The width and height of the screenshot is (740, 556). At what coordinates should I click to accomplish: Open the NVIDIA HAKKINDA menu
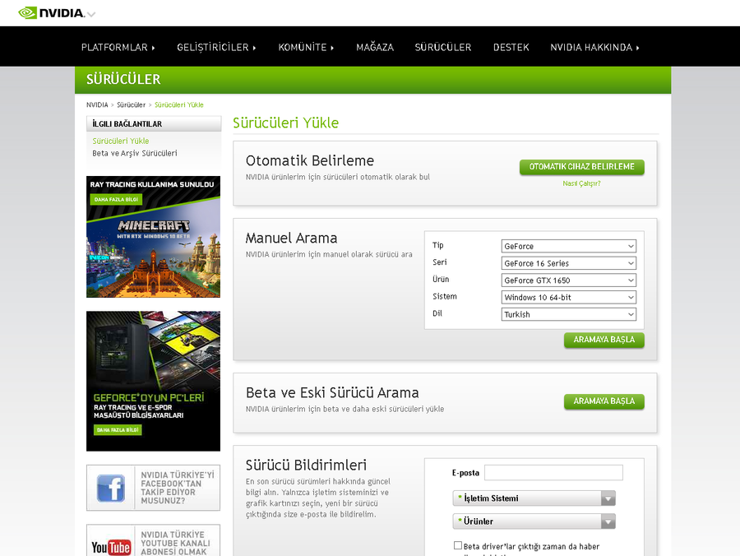click(594, 47)
